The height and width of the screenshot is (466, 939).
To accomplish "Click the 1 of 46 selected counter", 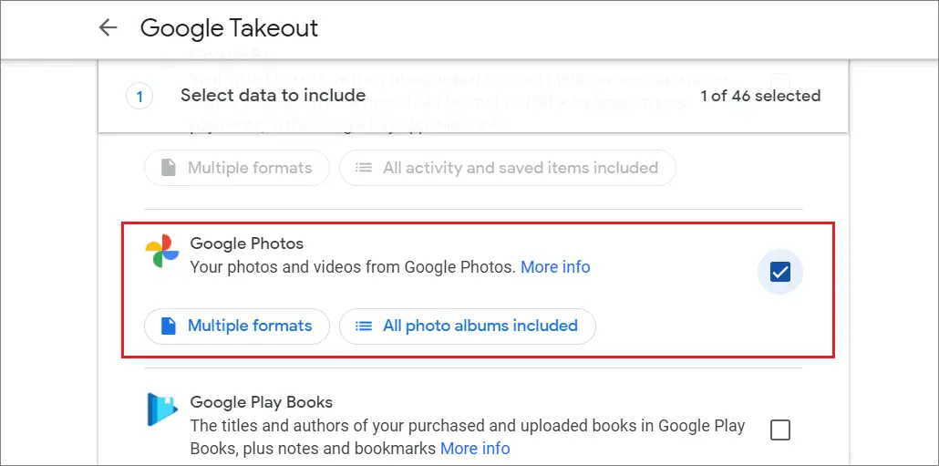I will coord(760,96).
